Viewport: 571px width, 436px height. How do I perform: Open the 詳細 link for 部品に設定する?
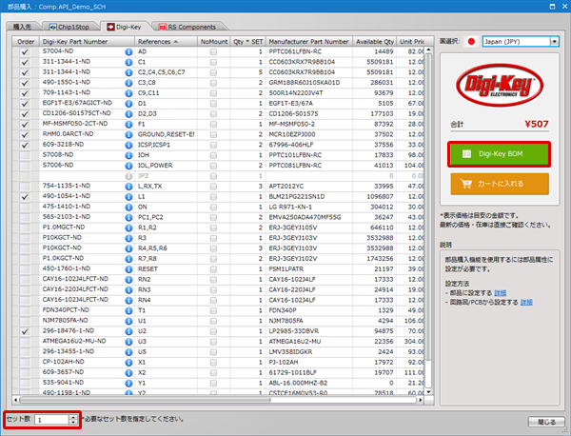pyautogui.click(x=500, y=293)
